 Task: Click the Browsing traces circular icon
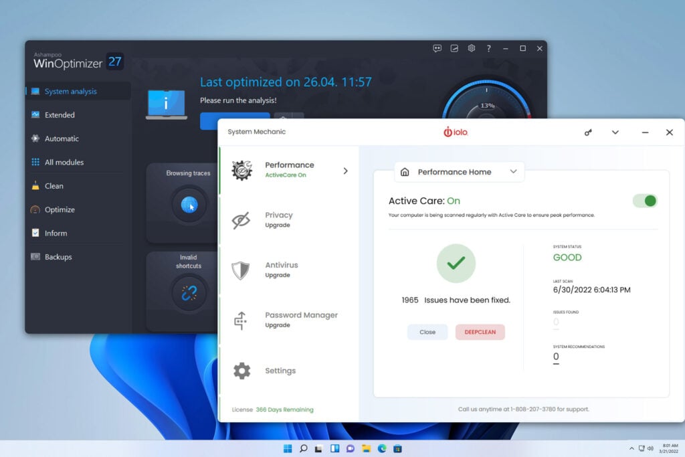coord(190,204)
